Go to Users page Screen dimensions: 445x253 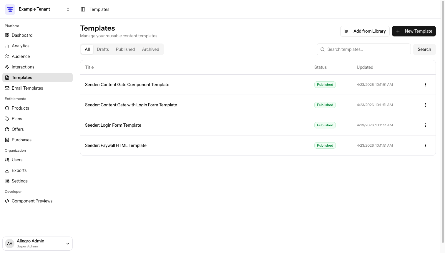click(x=37, y=160)
